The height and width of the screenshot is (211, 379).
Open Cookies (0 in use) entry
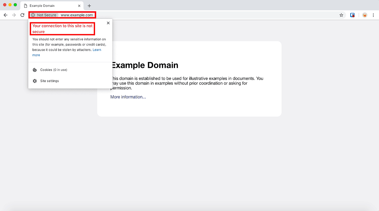(x=70, y=70)
